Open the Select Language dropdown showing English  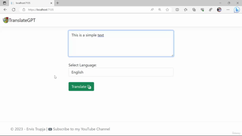121,72
